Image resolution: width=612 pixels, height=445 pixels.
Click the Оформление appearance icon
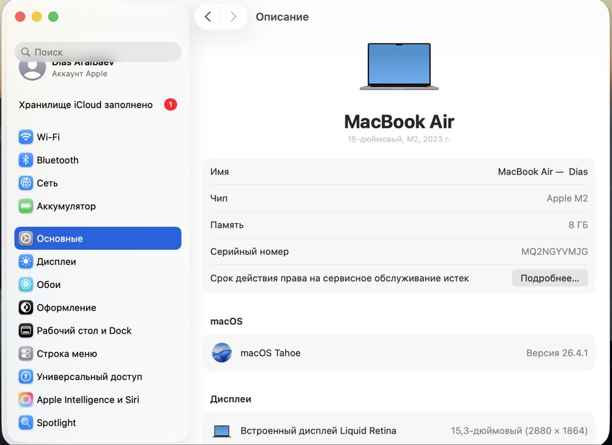[x=25, y=307]
